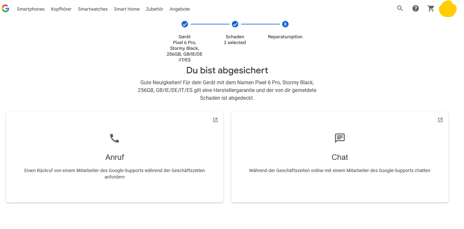Click the phone handset icon
The height and width of the screenshot is (229, 464).
click(x=114, y=138)
